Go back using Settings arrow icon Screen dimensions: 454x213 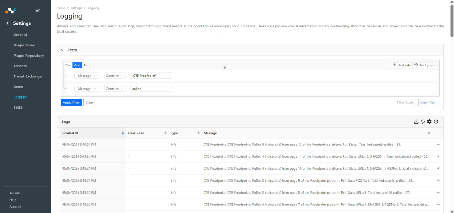(8, 23)
